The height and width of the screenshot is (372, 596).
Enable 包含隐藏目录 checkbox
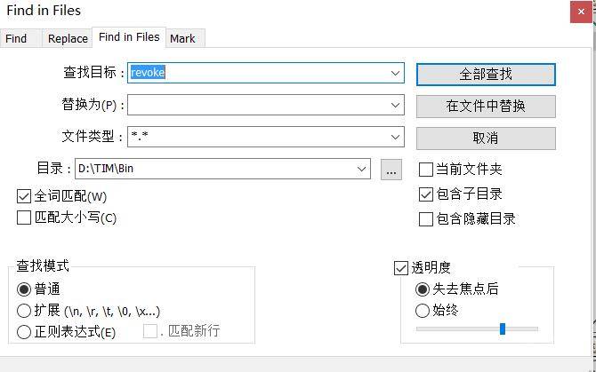tap(426, 219)
